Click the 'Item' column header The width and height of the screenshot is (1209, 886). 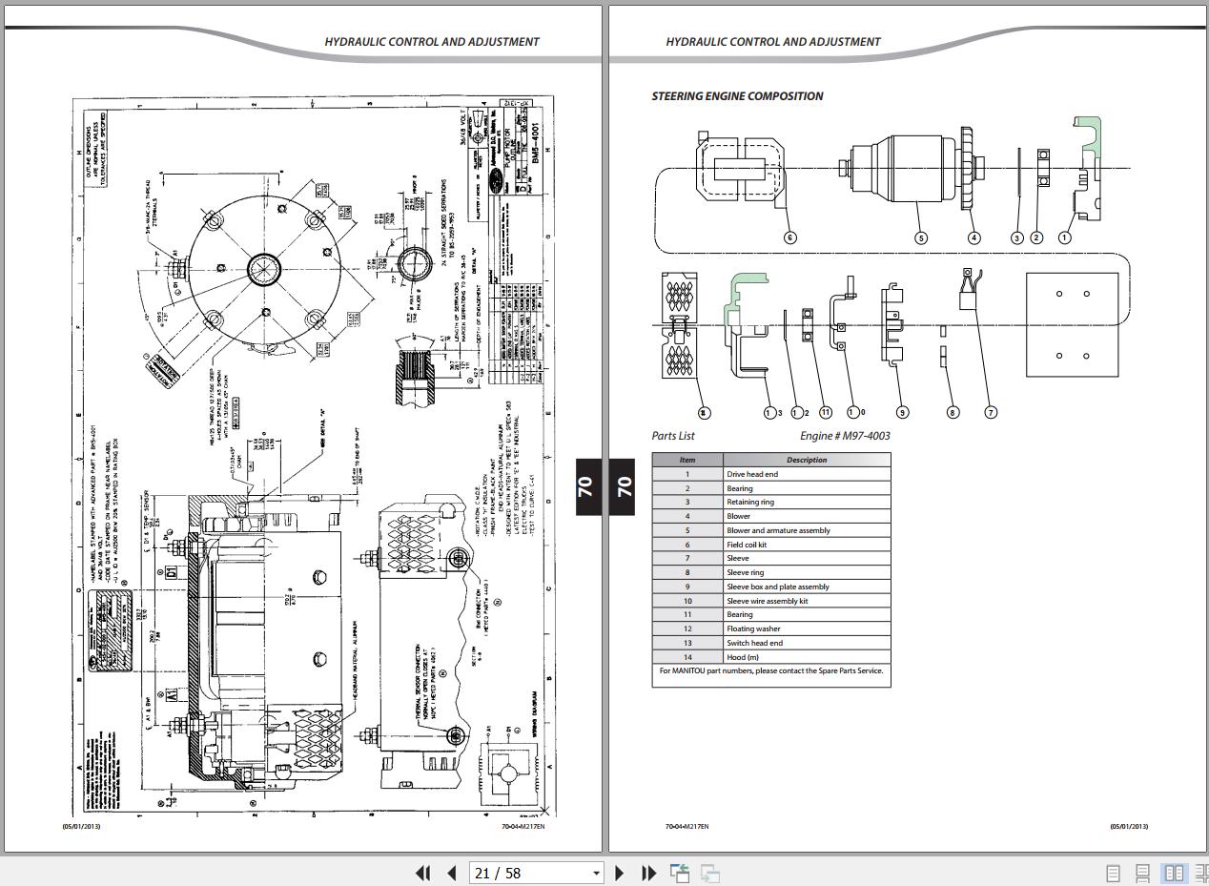click(687, 460)
